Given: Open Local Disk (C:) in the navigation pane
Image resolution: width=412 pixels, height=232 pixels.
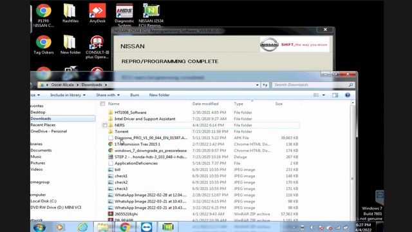Looking at the screenshot, I should (43, 201).
